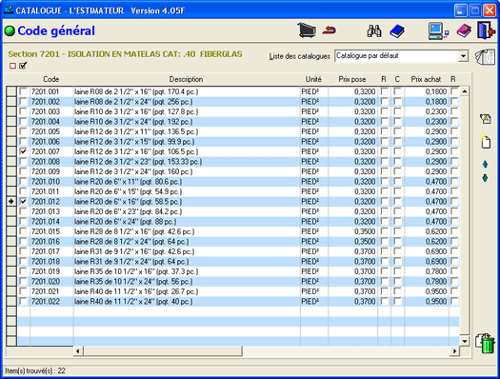Screen dimensions: 500x379
Task: Click the Item(s) trouvé(s) : 22 status text
Action: [x=35, y=370]
